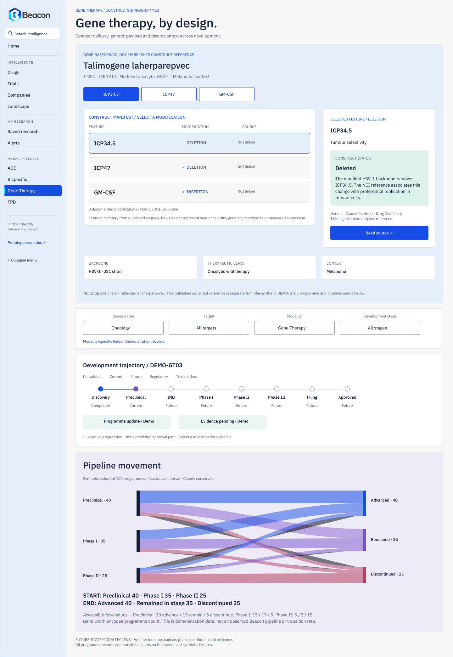Viewport: 453px width, 657px height.
Task: Click the Phase I milestone marker
Action: [206, 389]
